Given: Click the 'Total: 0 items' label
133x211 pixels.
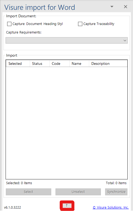Looking at the screenshot, I should click(116, 183).
